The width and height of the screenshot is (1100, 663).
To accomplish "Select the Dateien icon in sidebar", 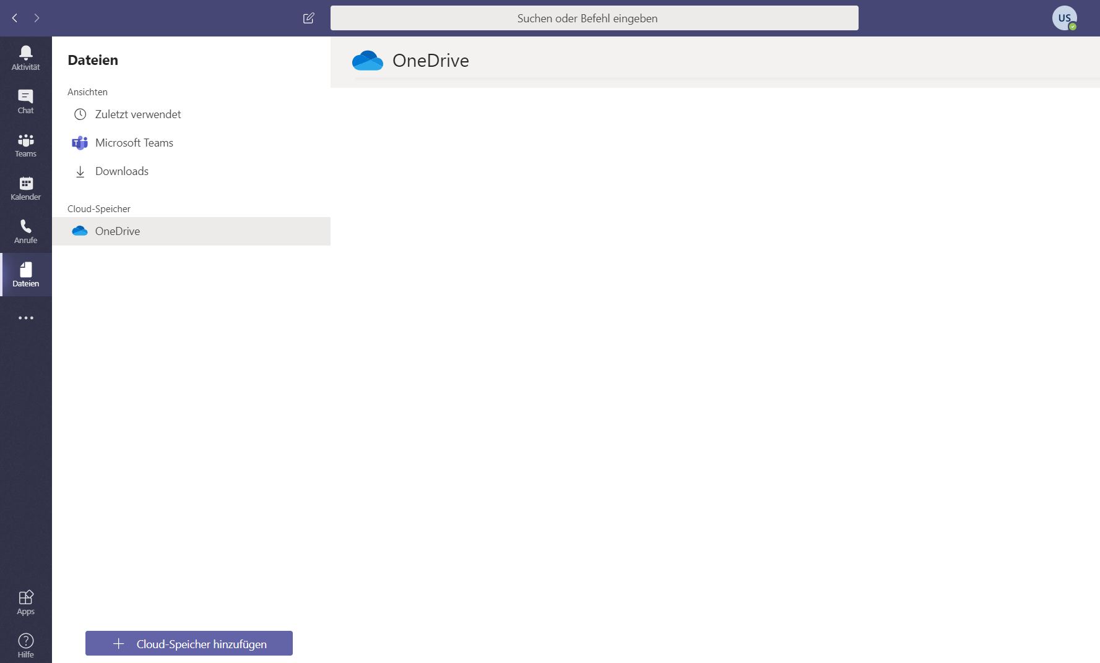I will pyautogui.click(x=25, y=275).
